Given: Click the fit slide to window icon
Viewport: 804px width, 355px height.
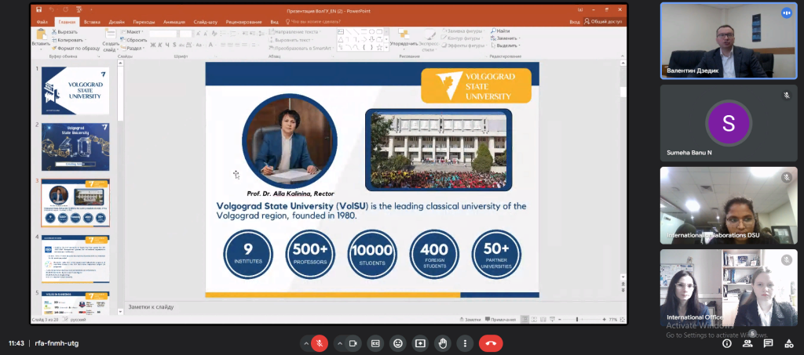Looking at the screenshot, I should pos(622,319).
